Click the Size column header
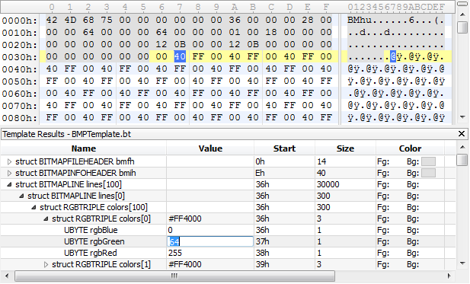Viewport: 470px width, 284px height. (x=345, y=148)
